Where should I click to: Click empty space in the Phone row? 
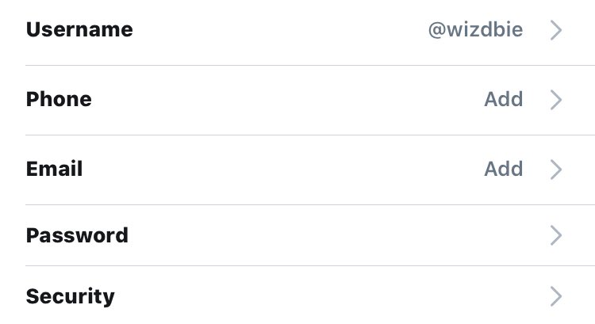(289, 100)
